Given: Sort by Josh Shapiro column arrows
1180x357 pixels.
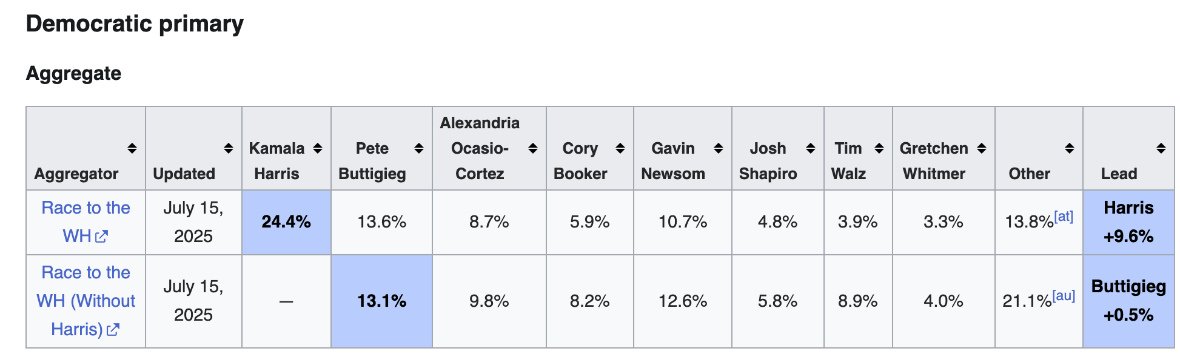Looking at the screenshot, I should [x=810, y=148].
